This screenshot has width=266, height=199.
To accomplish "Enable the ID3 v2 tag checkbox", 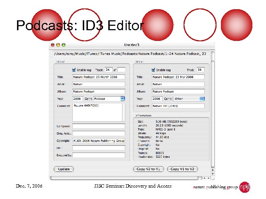I will (74, 70).
